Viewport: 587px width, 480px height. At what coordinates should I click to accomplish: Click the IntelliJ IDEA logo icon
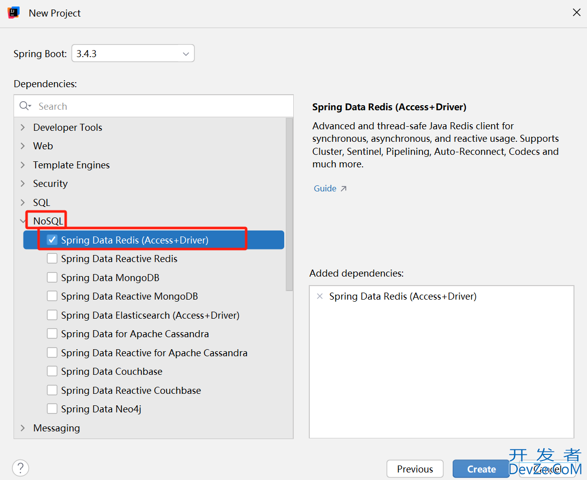[14, 13]
